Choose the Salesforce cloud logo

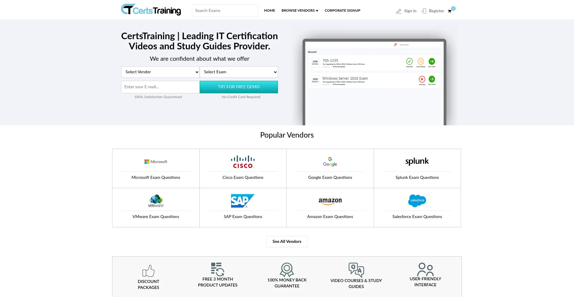(417, 200)
